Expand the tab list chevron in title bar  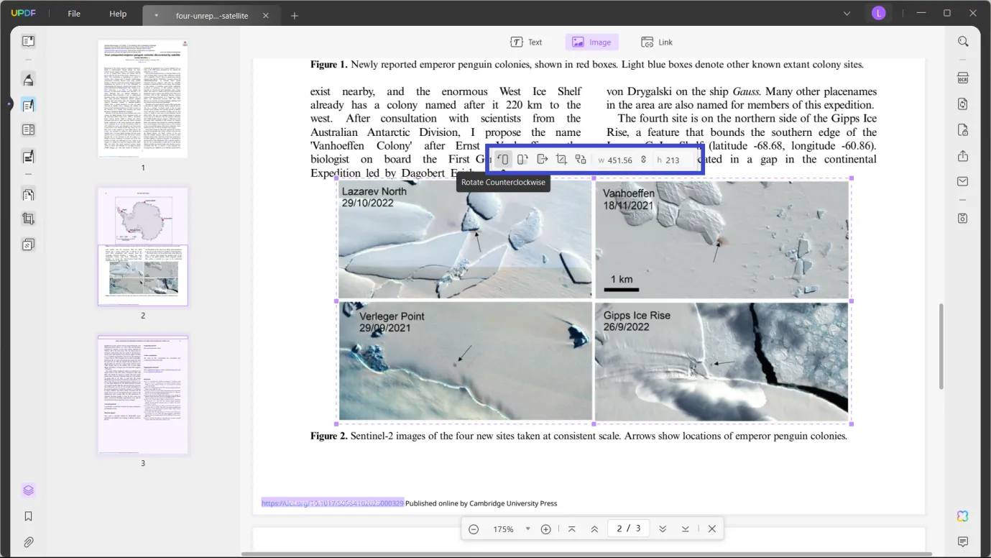[x=847, y=14]
